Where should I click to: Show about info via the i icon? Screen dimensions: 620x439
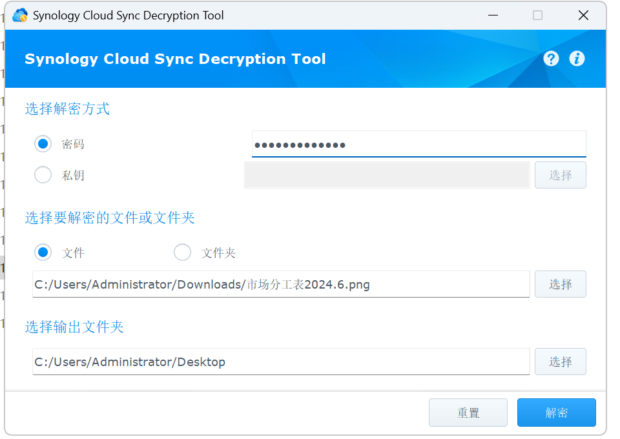[x=577, y=59]
